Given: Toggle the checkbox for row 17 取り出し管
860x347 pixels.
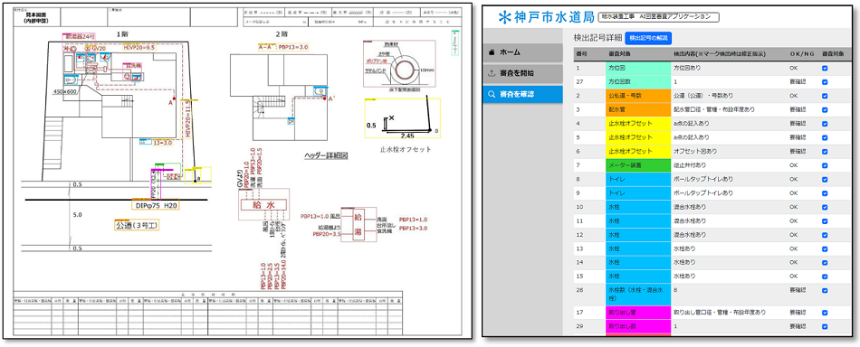Looking at the screenshot, I should click(825, 313).
